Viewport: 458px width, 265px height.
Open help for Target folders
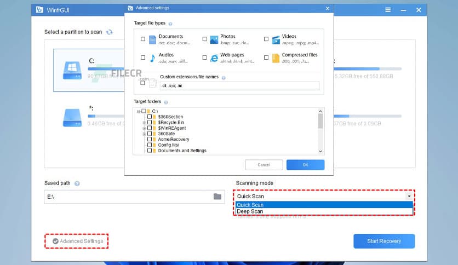[166, 102]
